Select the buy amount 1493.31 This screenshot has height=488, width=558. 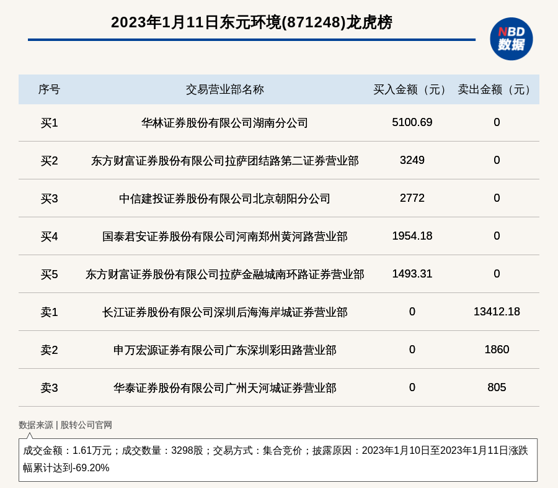412,274
